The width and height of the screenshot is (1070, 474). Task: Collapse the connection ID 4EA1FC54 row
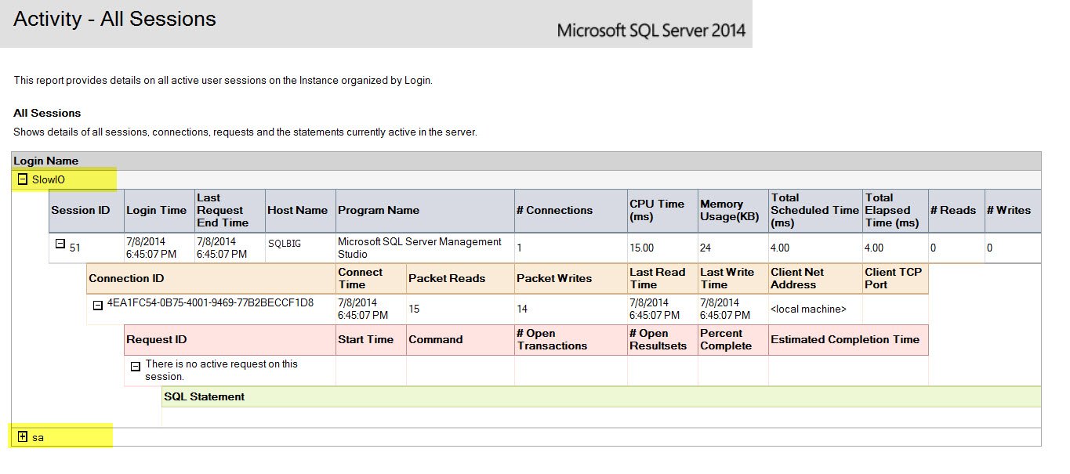tap(98, 306)
